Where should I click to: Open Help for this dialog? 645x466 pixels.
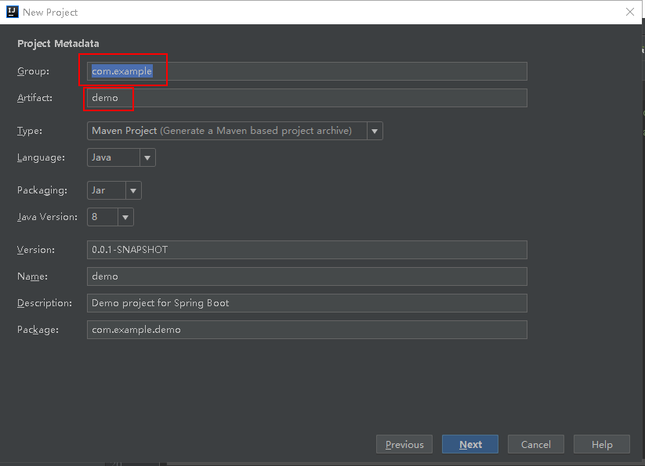coord(602,444)
